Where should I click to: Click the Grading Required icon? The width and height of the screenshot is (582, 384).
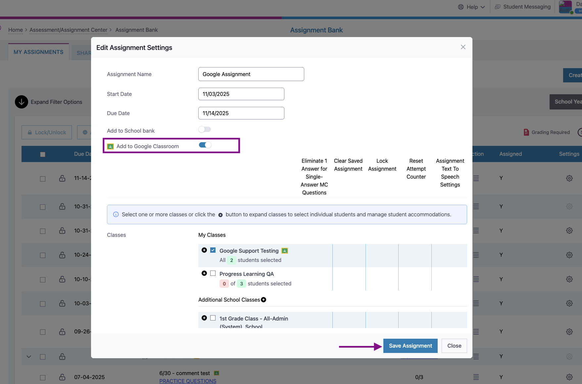526,132
